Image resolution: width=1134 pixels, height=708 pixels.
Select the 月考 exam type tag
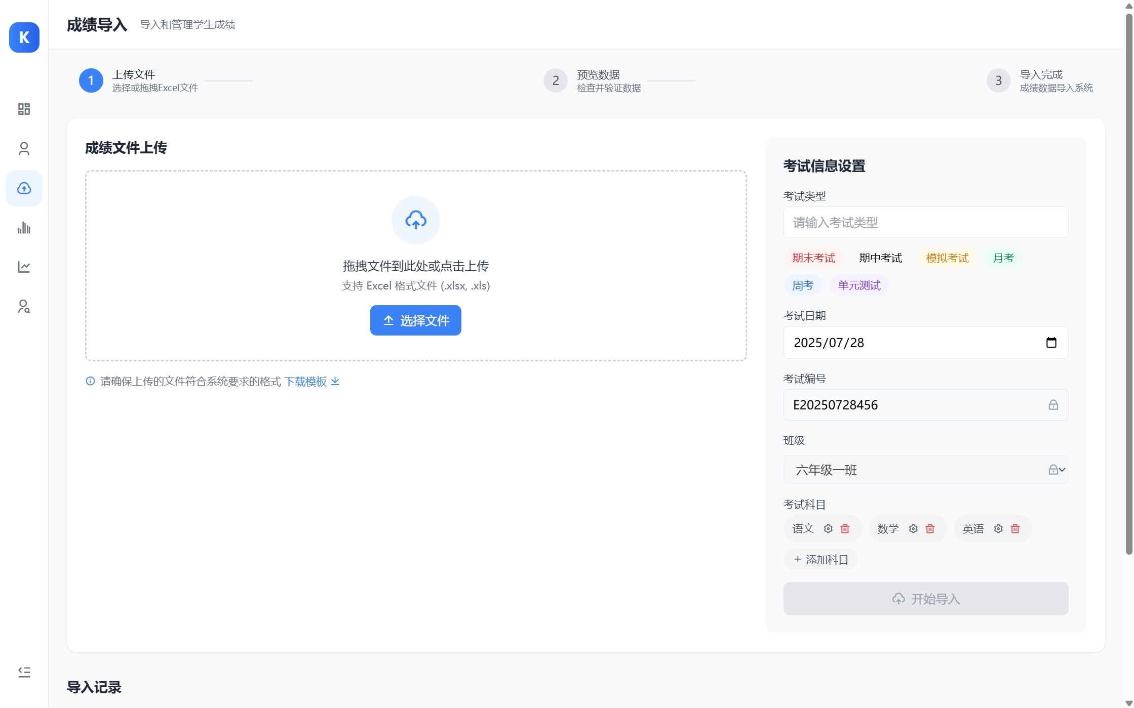tap(1003, 258)
